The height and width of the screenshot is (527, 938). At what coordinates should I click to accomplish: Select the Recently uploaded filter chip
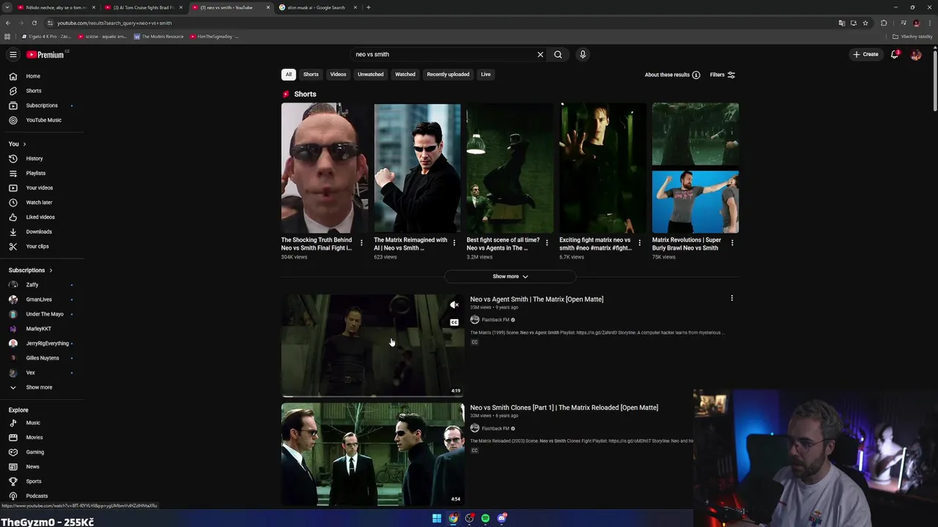coord(448,74)
